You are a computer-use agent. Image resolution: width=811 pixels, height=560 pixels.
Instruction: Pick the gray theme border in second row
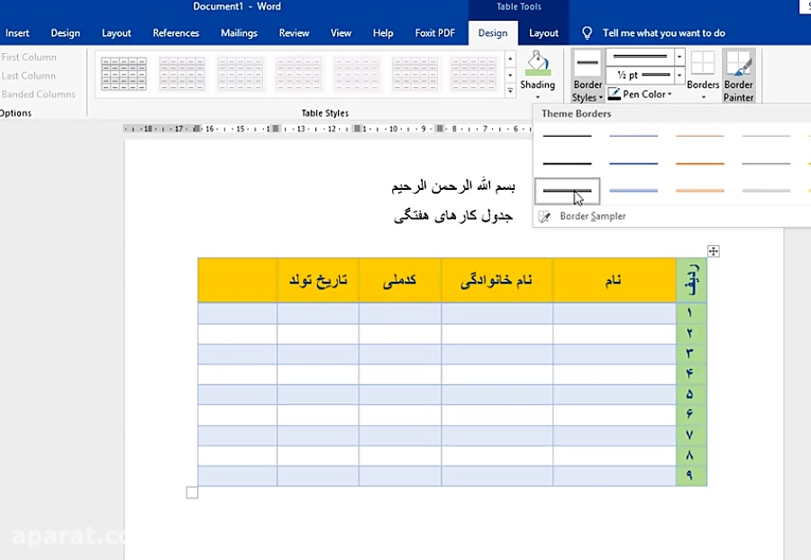click(766, 164)
